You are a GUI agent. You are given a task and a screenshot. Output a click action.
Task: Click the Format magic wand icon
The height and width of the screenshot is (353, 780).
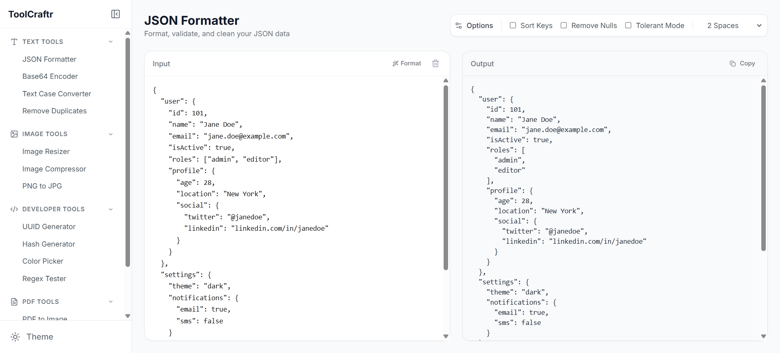tap(395, 63)
